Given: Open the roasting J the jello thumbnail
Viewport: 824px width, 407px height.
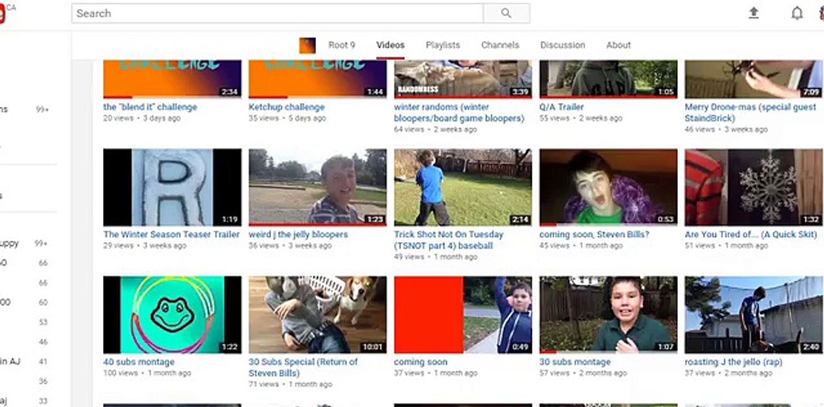Looking at the screenshot, I should 754,315.
